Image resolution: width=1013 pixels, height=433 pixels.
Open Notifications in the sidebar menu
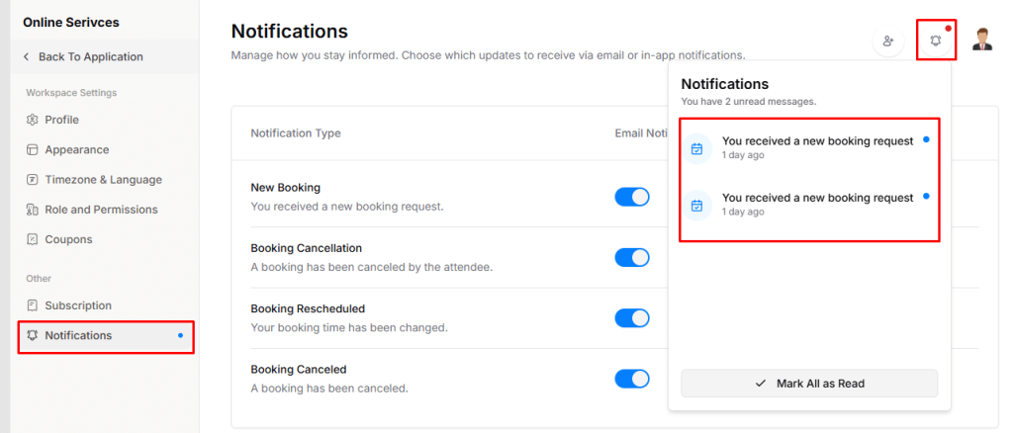click(x=78, y=335)
